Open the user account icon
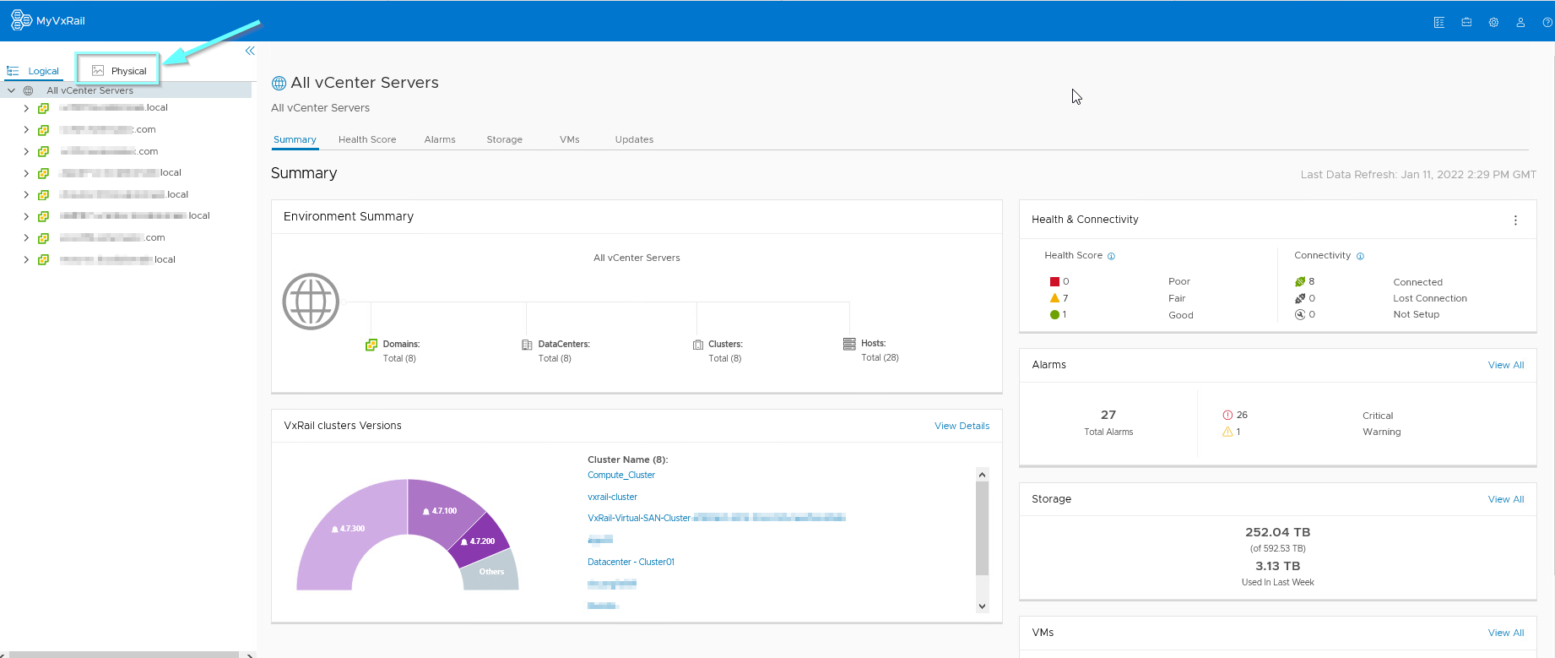 click(x=1520, y=23)
